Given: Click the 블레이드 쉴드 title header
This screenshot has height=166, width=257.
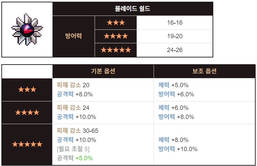Looking at the screenshot, I should click(133, 9).
